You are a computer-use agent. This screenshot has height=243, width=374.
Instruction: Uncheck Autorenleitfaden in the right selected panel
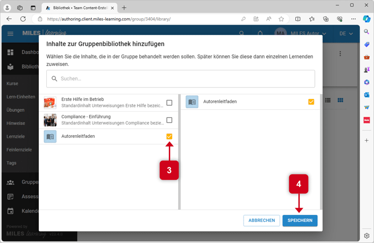point(311,102)
